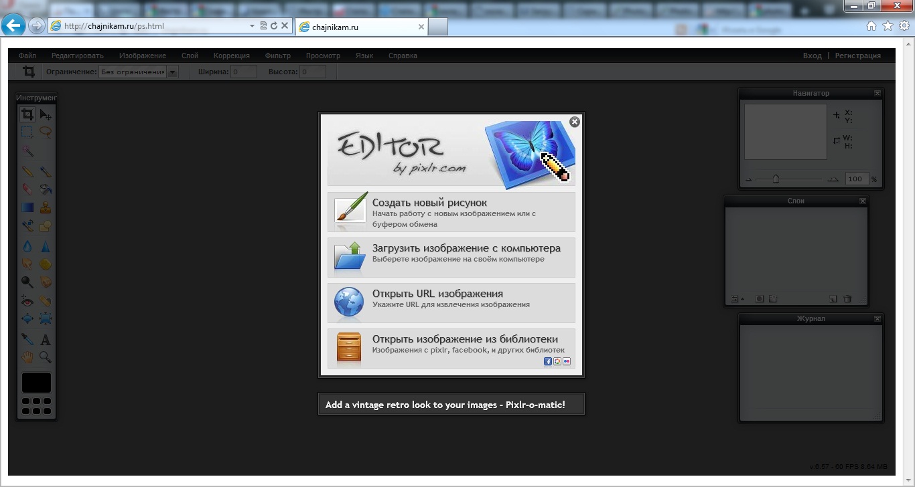Select the Blur droplet tool
This screenshot has width=915, height=487.
(x=27, y=246)
